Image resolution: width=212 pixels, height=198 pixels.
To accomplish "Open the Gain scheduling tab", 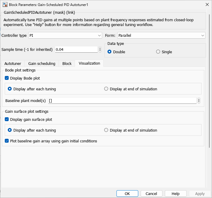I will pyautogui.click(x=42, y=63).
